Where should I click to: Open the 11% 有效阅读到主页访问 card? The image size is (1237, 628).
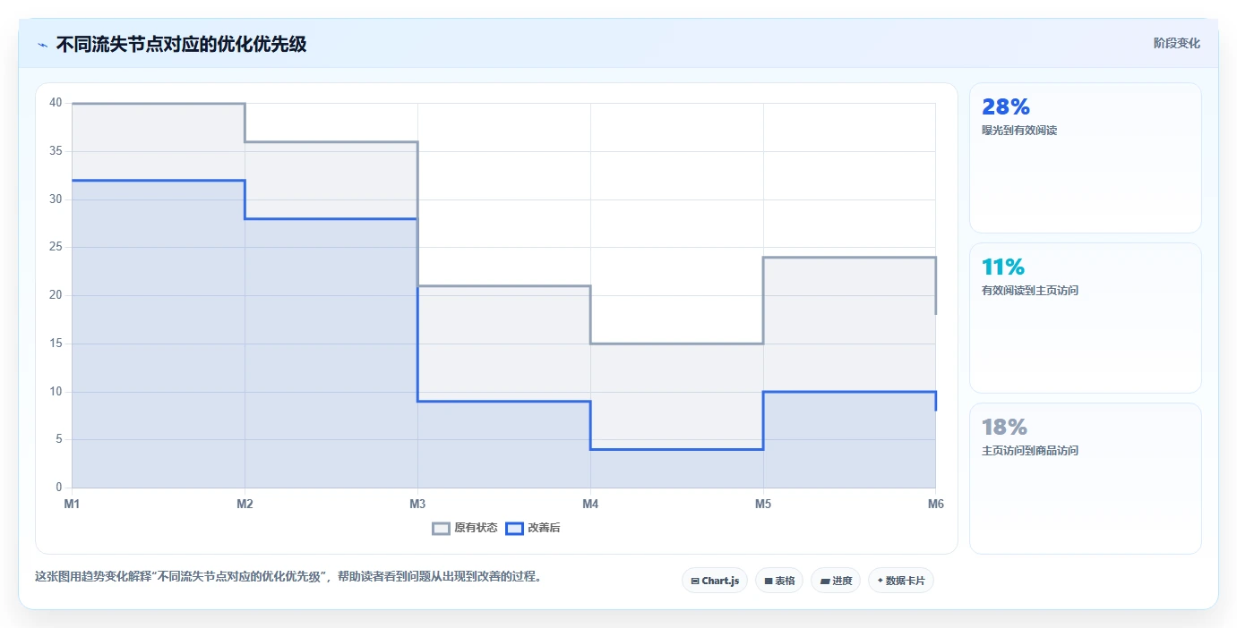1085,318
